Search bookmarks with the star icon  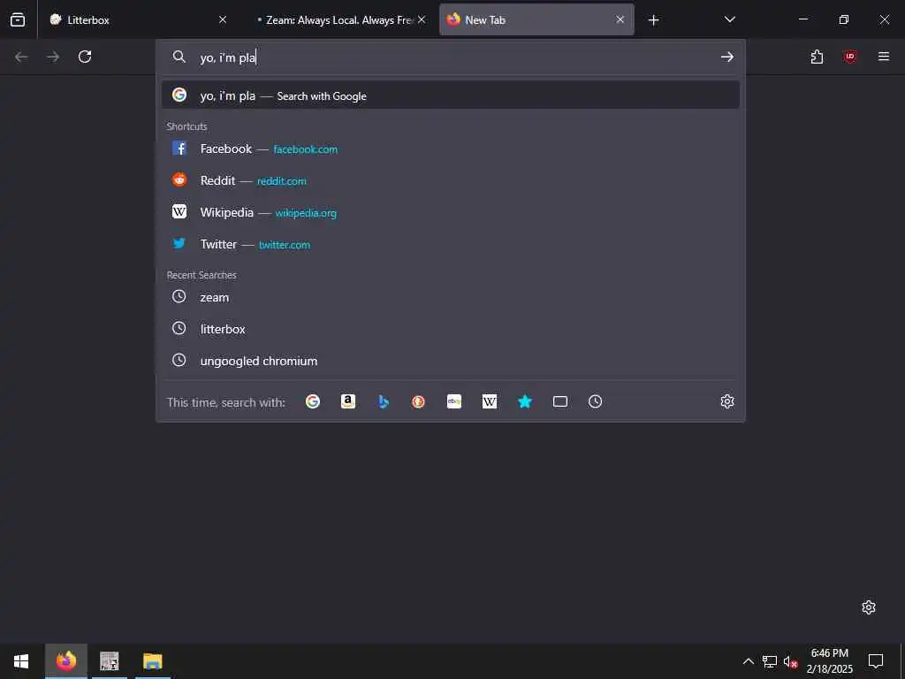click(525, 401)
